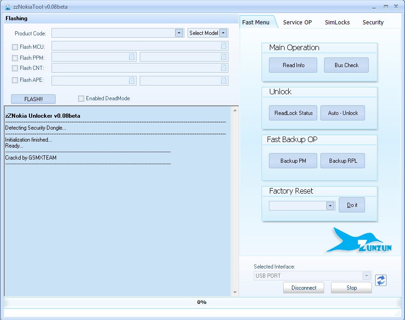This screenshot has width=405, height=320.
Task: Open the Product Code dropdown
Action: 179,33
